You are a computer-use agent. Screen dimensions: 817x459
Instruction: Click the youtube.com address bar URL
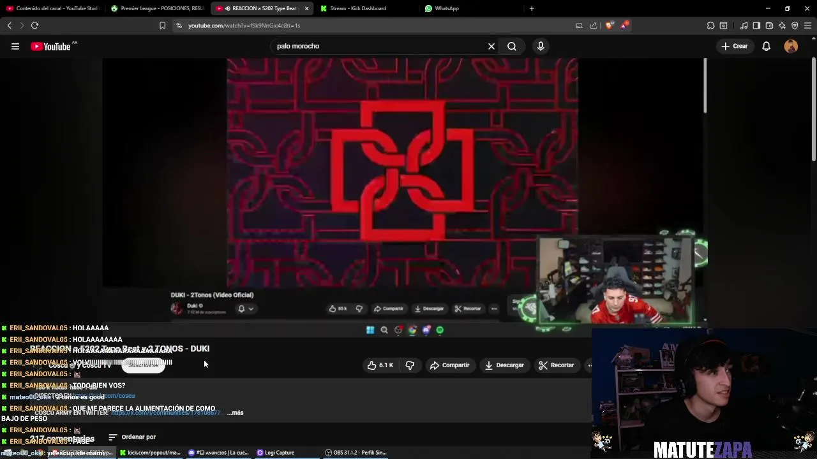pos(244,25)
